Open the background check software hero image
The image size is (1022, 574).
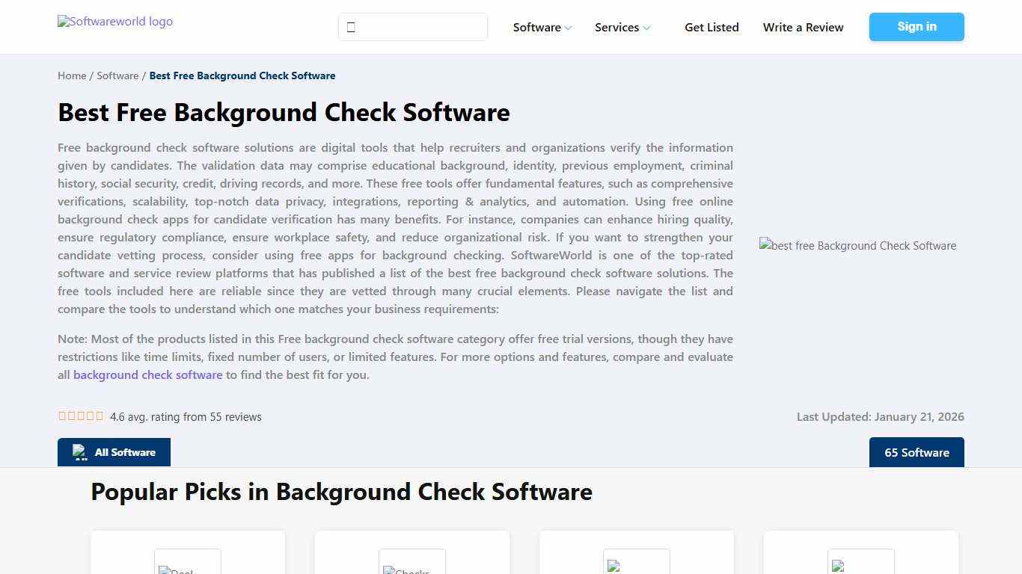tap(857, 245)
